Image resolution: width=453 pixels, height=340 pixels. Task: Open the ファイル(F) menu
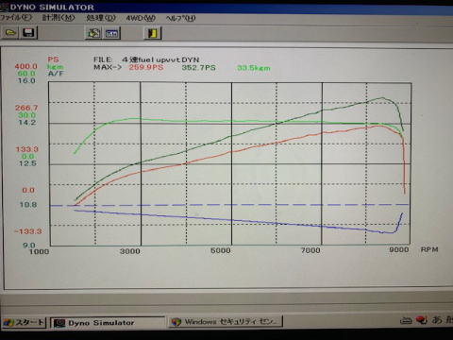tap(16, 17)
